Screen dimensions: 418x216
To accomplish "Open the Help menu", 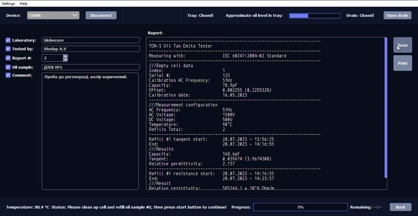I will pos(23,3).
